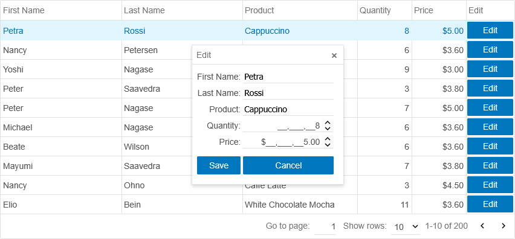The height and width of the screenshot is (239, 515).
Task: Sort by the First Name column header
Action: click(x=61, y=10)
